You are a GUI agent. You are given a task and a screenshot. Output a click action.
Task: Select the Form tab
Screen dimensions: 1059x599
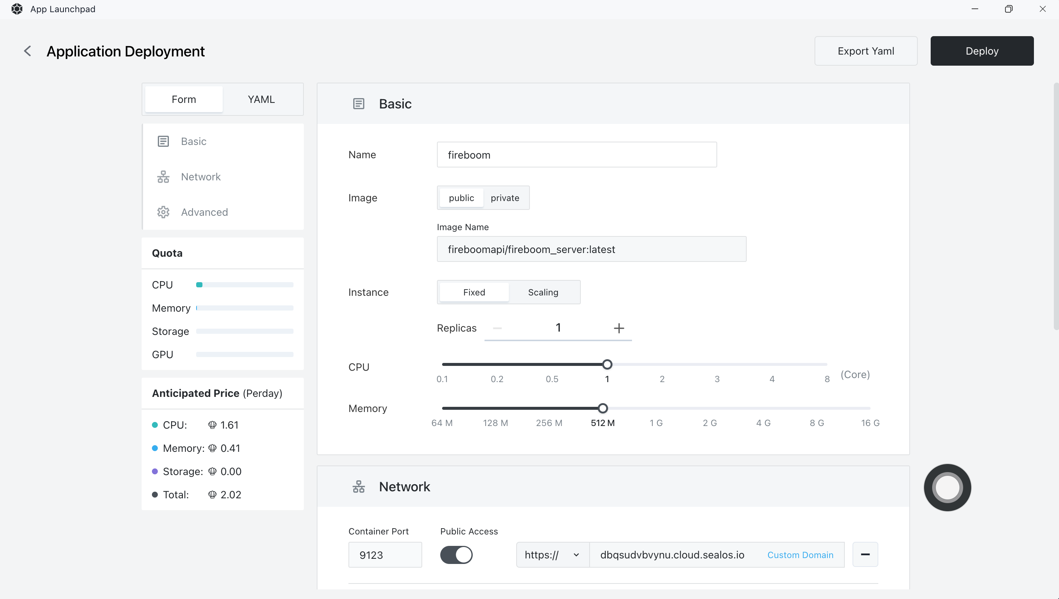coord(184,99)
